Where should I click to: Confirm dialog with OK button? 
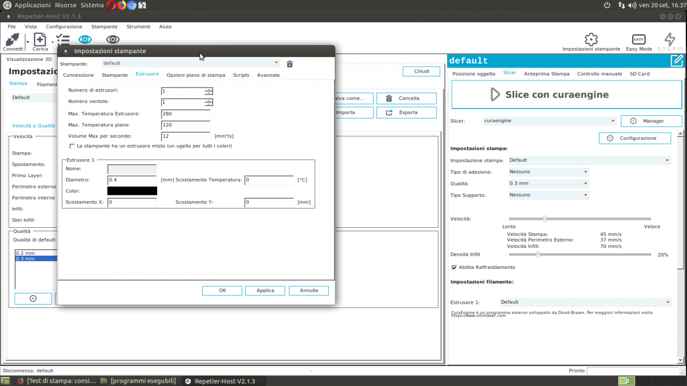pos(222,290)
